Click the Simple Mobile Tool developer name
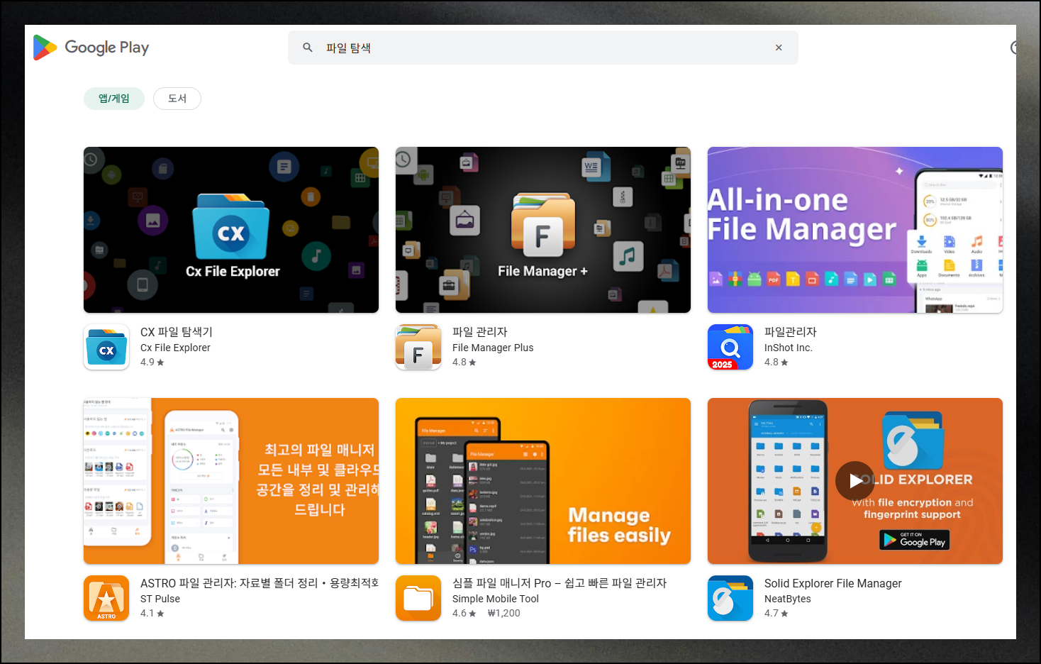1041x664 pixels. (496, 599)
